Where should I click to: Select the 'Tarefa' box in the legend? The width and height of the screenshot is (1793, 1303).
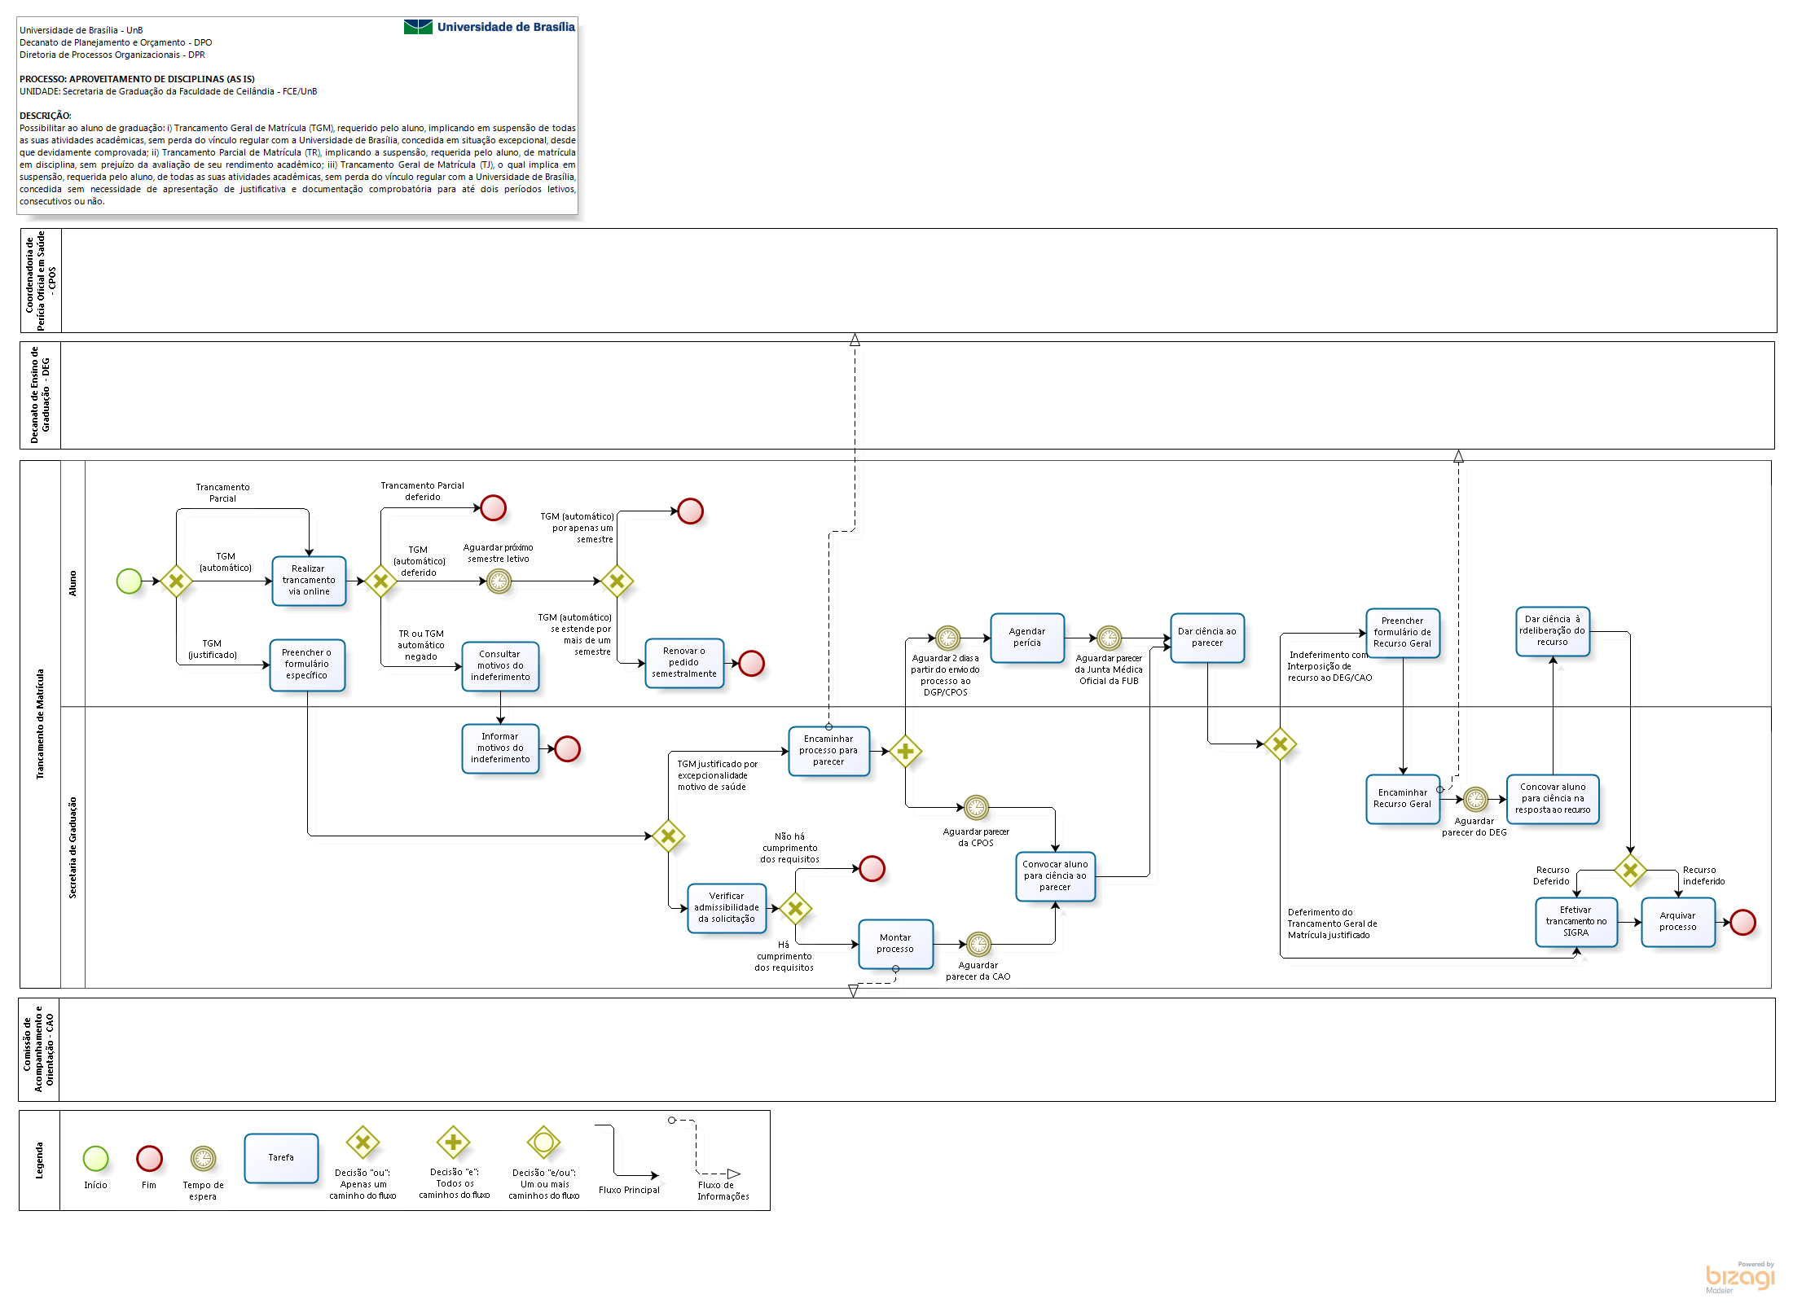[281, 1158]
